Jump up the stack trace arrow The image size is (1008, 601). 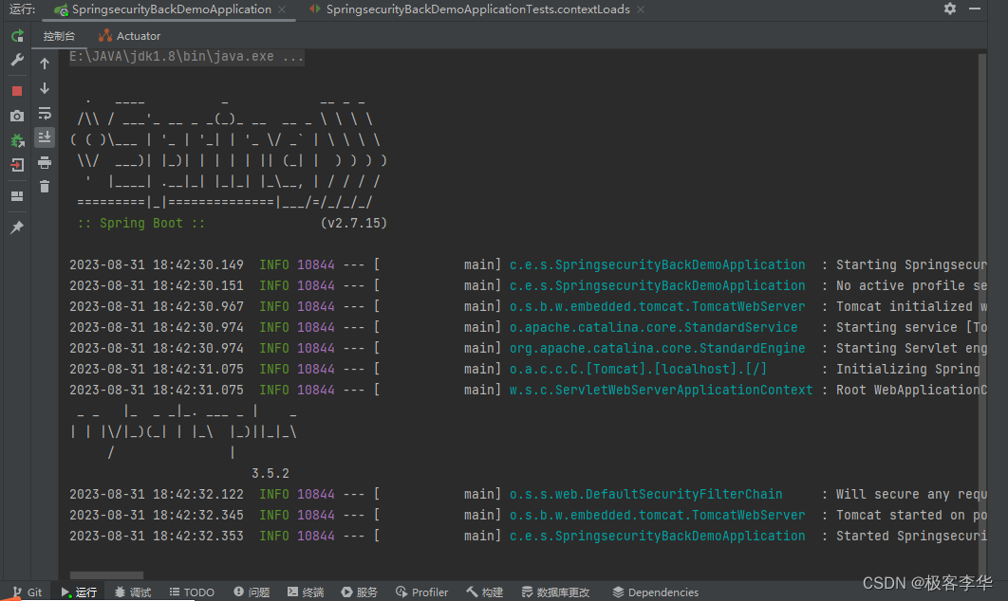coord(45,63)
